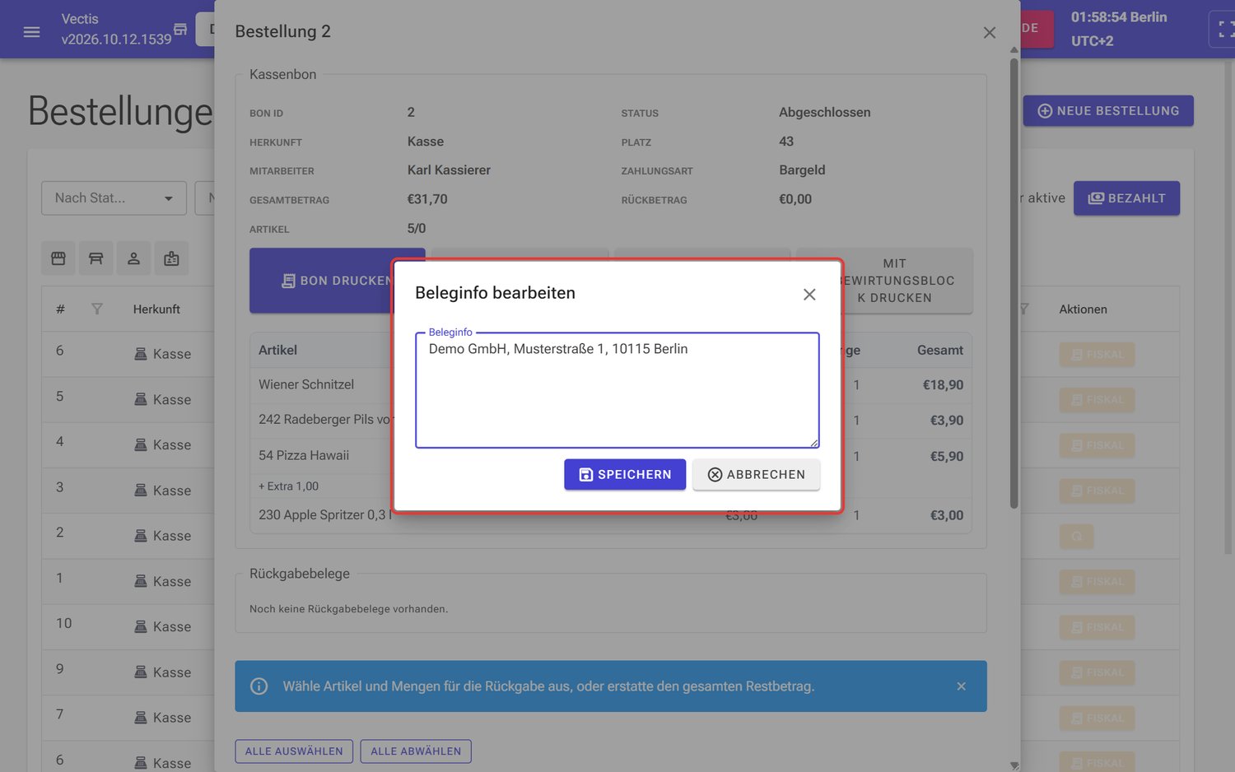1235x772 pixels.
Task: Click the €31,70 Gesamtbetrag value
Action: coord(427,199)
